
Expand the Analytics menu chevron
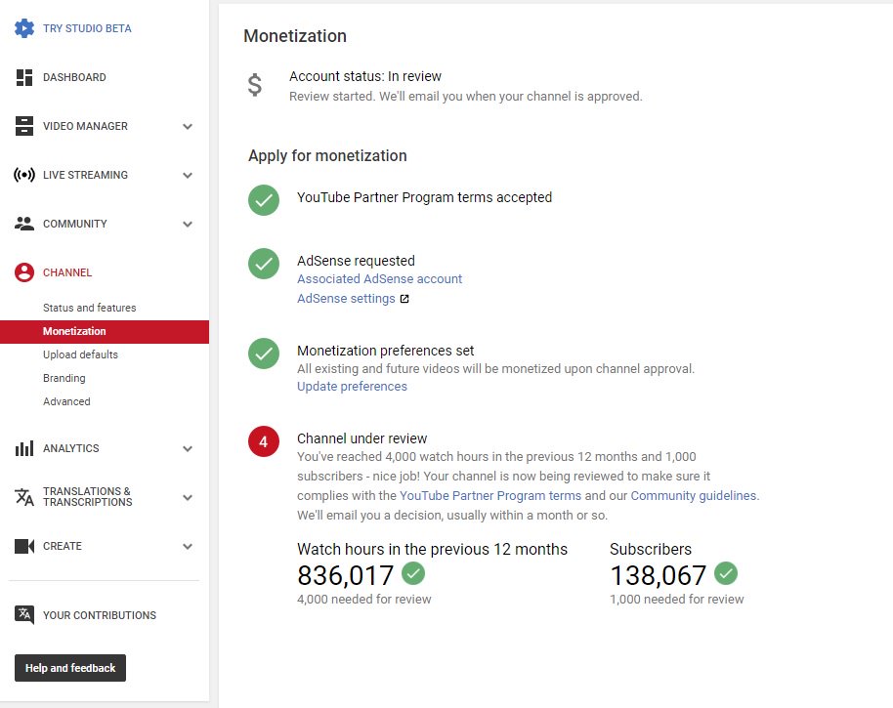click(x=188, y=448)
